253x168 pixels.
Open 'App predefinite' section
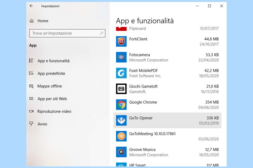tap(51, 74)
